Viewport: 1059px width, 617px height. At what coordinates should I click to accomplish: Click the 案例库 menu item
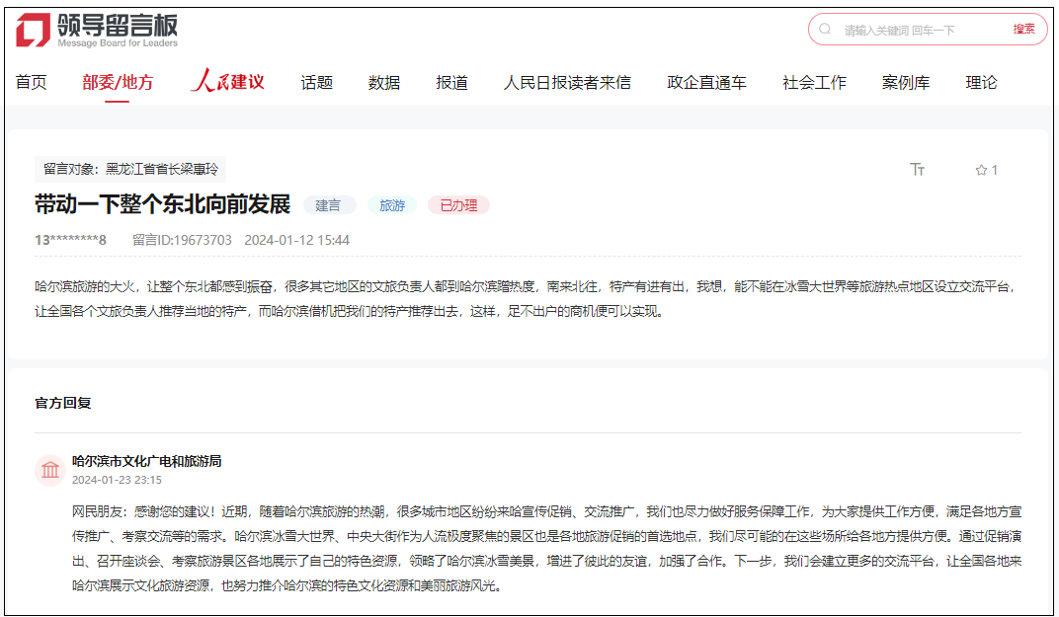pyautogui.click(x=906, y=82)
